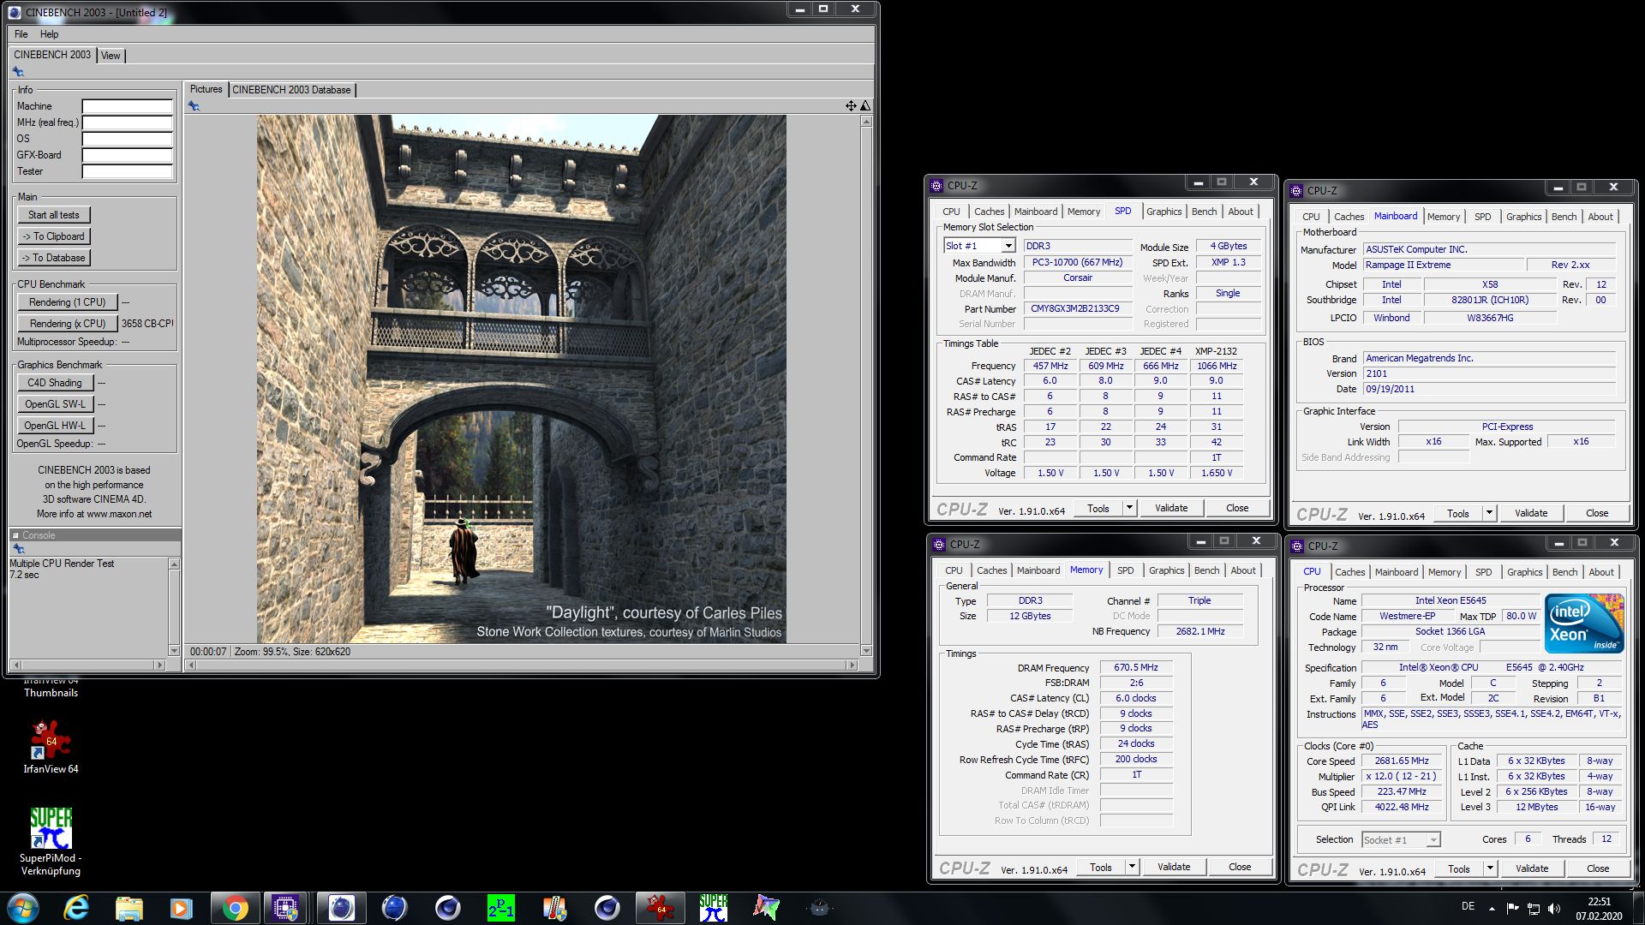Click the green Prime95 taskbar icon
The image size is (1645, 925).
(x=501, y=908)
